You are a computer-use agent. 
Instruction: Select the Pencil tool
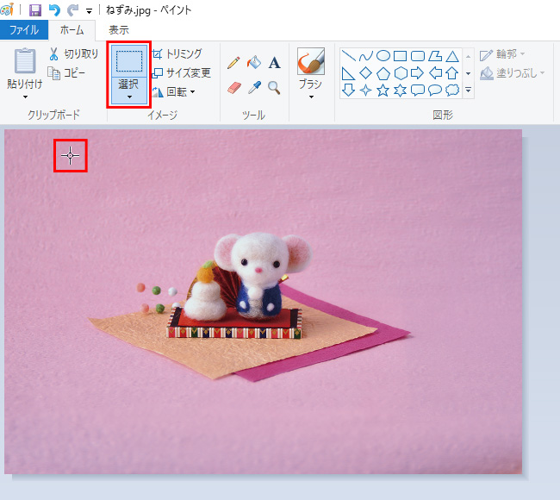click(233, 63)
